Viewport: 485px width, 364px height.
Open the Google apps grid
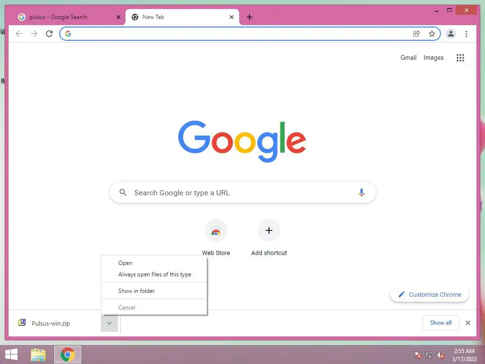(x=460, y=57)
